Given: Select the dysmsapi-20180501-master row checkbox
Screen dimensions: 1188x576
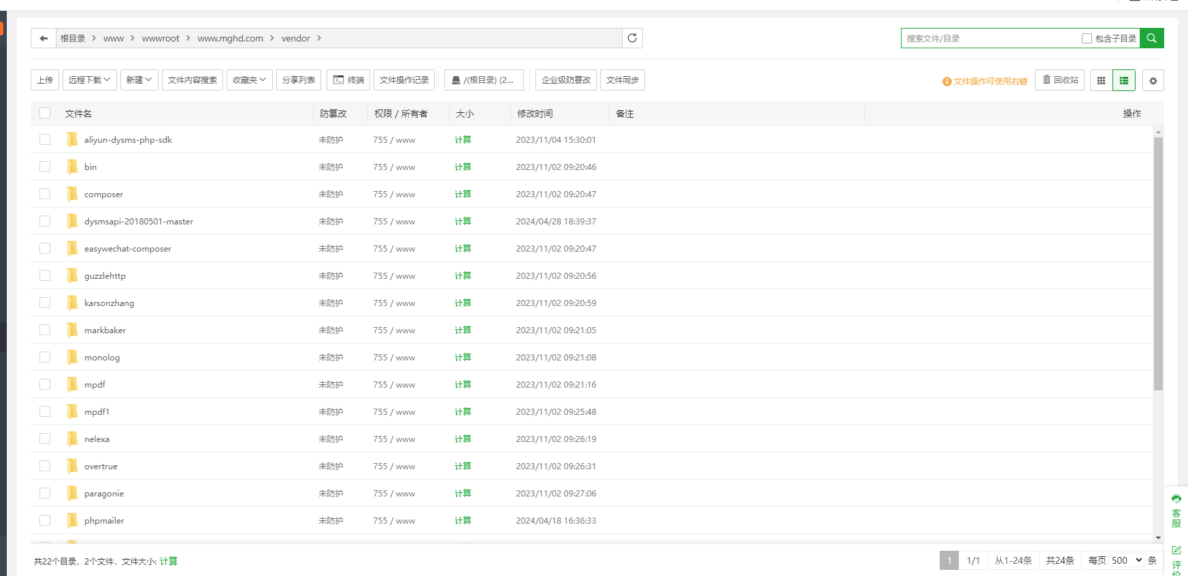Looking at the screenshot, I should [45, 221].
